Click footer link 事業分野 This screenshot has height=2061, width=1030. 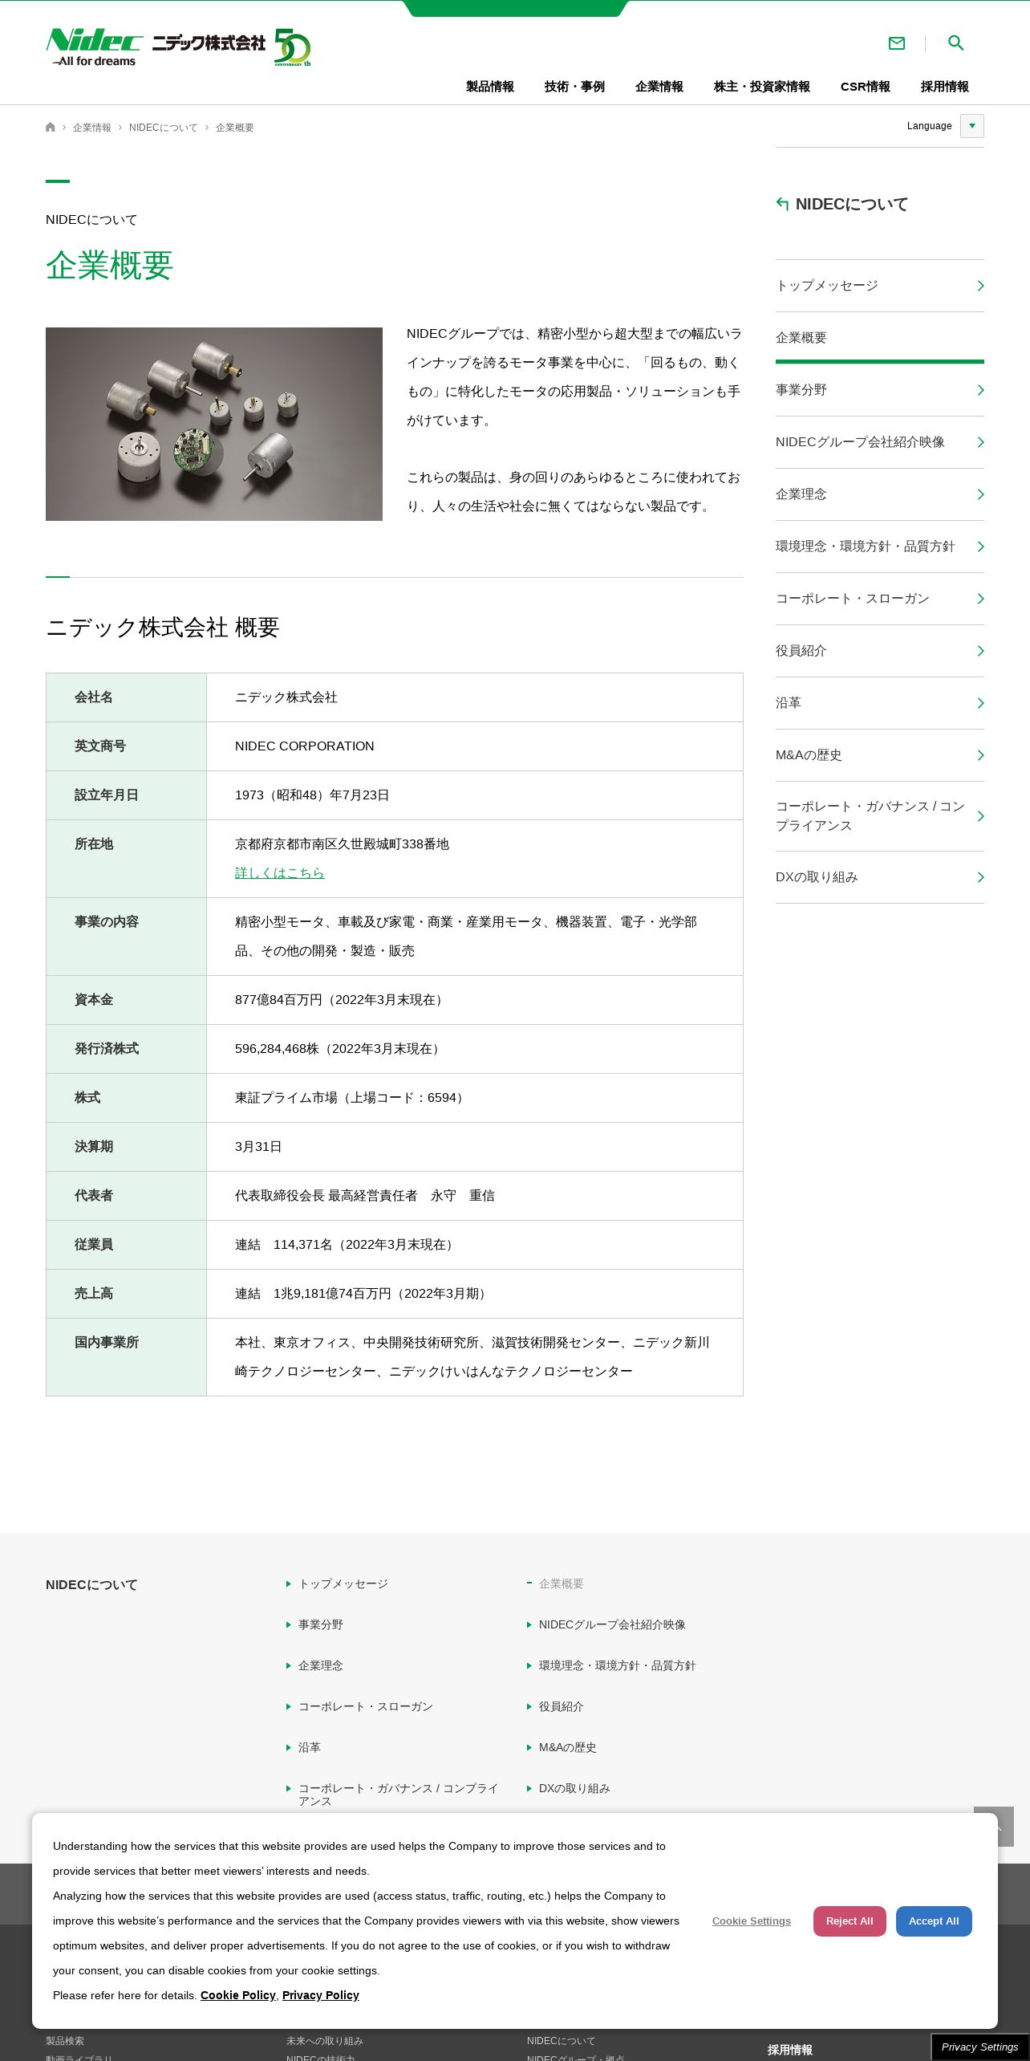pos(321,1624)
